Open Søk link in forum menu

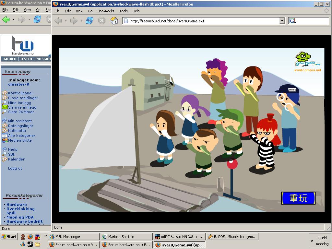(x=11, y=154)
